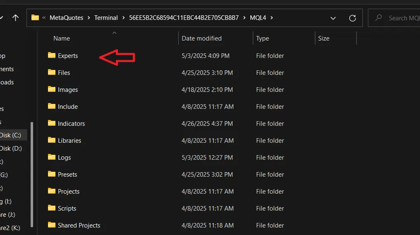Select the 56EE5B2C68594C11EBC44B2E705CB8B7 breadcrumb
Image resolution: width=420 pixels, height=235 pixels.
[184, 18]
